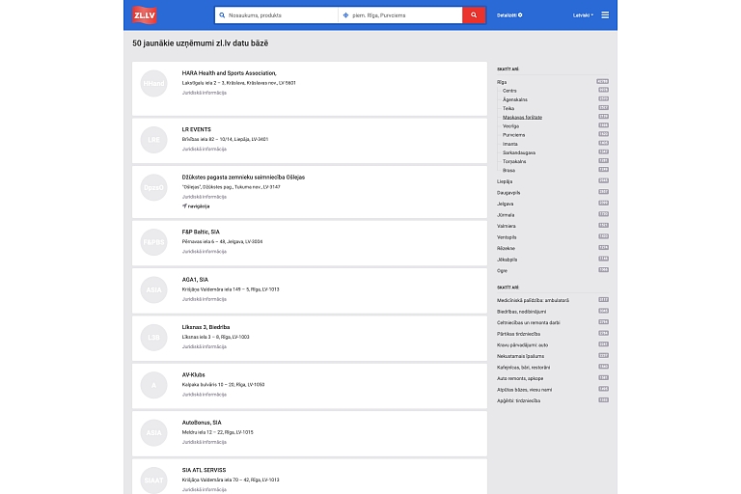
Task: Open the AV-Klubs listing
Action: coord(193,375)
